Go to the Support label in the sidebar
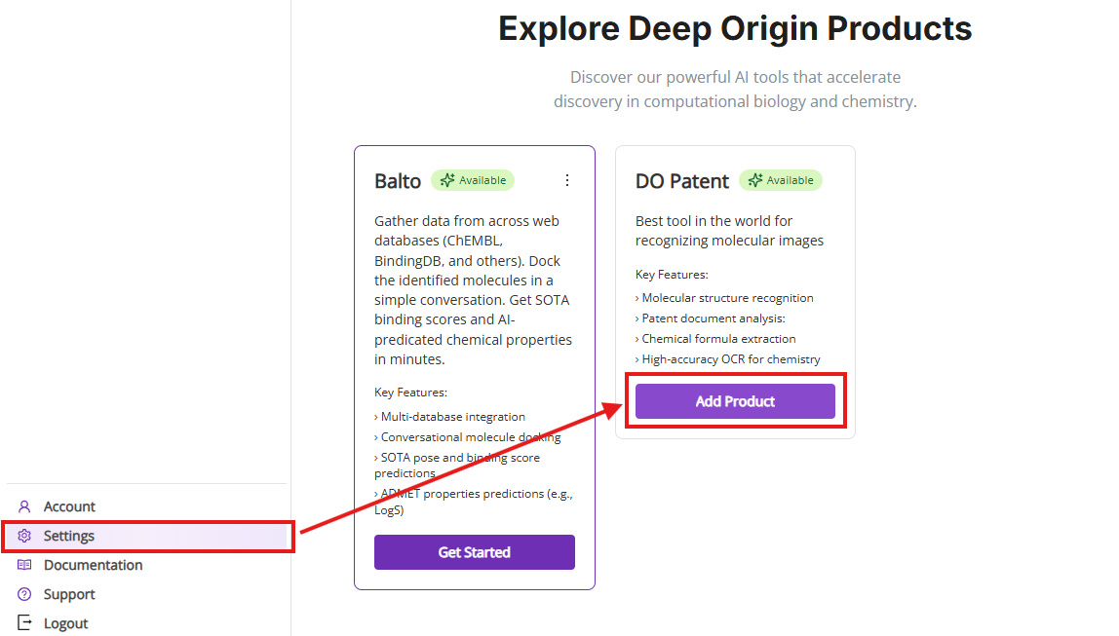Viewport: 1119px width, 636px height. (x=69, y=594)
